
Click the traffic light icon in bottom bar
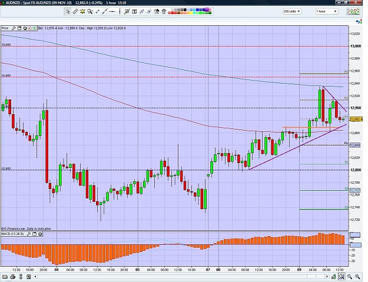point(21,277)
